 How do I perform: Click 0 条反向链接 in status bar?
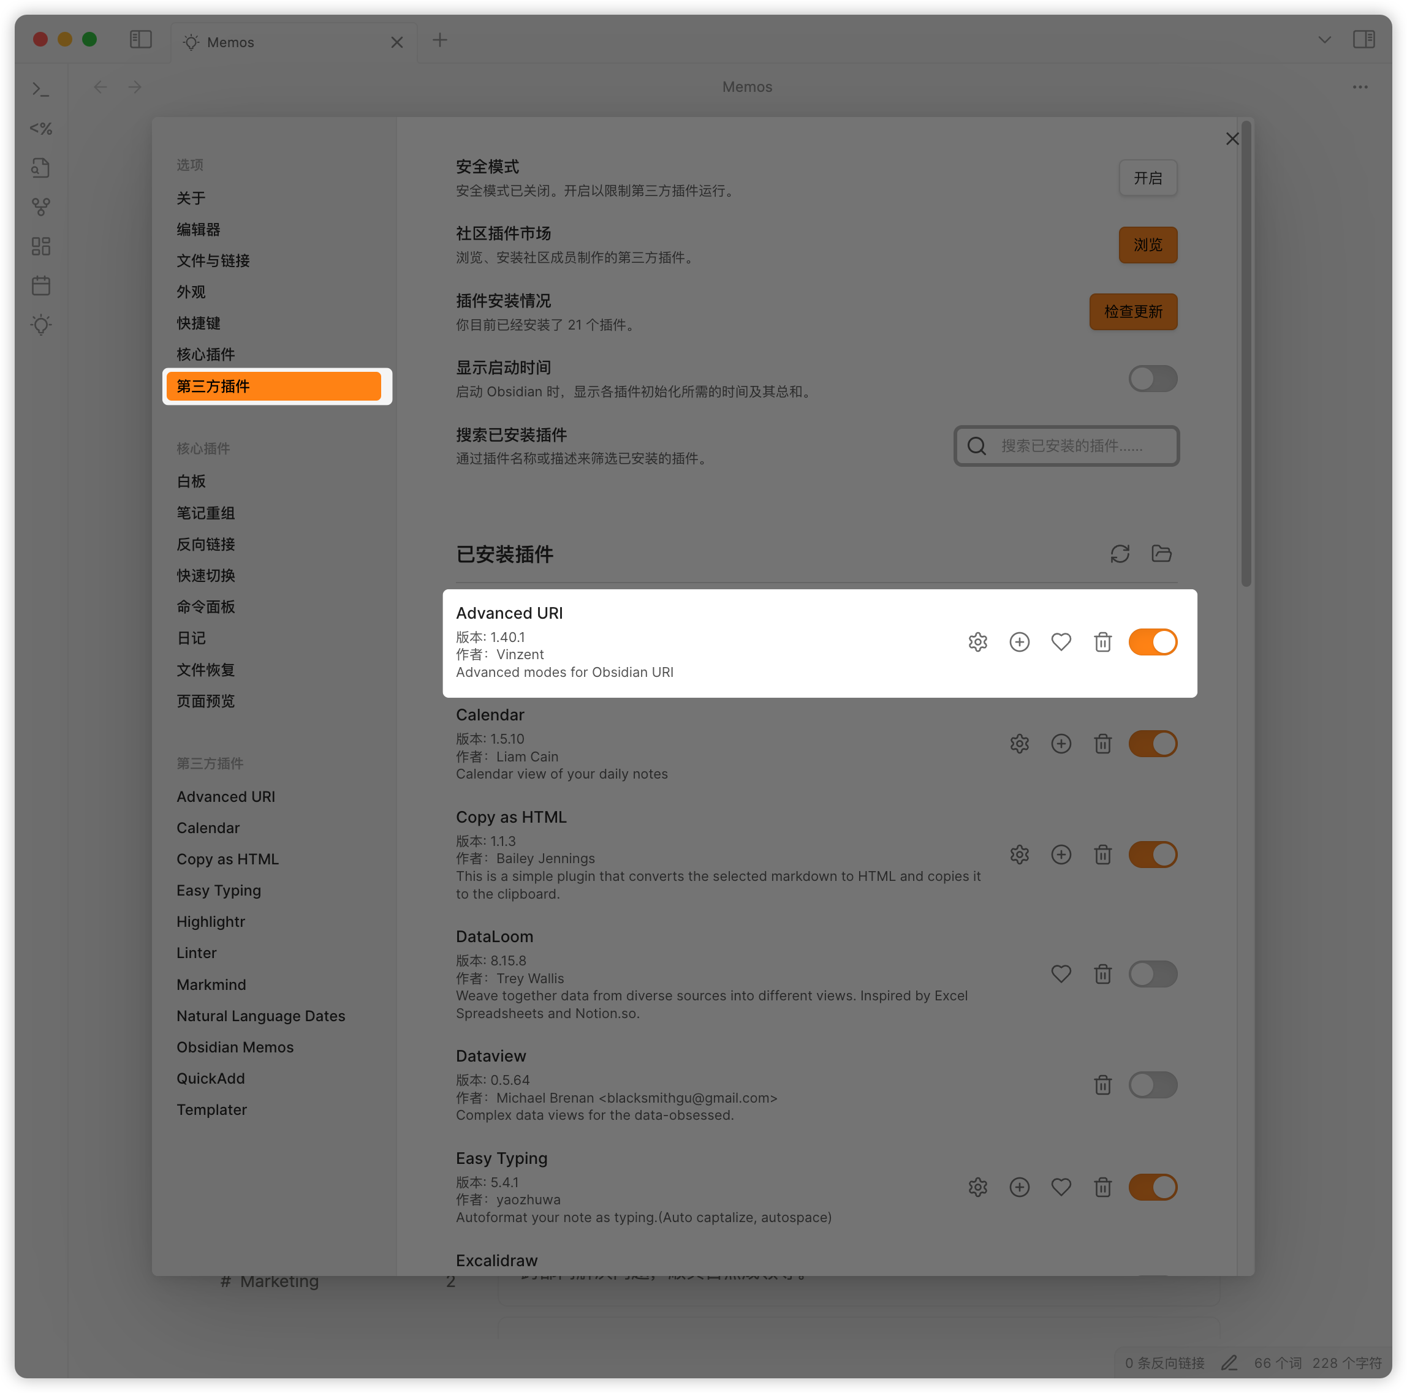pyautogui.click(x=1164, y=1362)
